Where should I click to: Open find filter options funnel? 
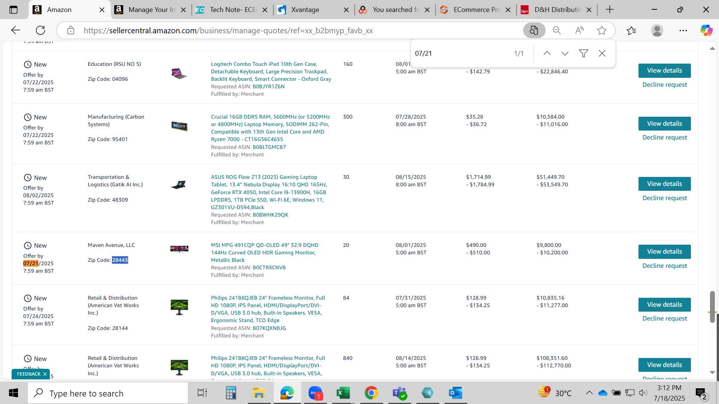(583, 53)
